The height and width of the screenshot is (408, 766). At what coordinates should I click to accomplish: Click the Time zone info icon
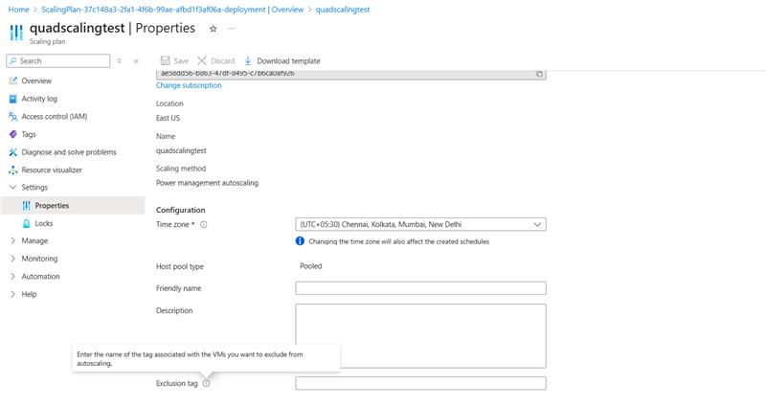coord(204,225)
